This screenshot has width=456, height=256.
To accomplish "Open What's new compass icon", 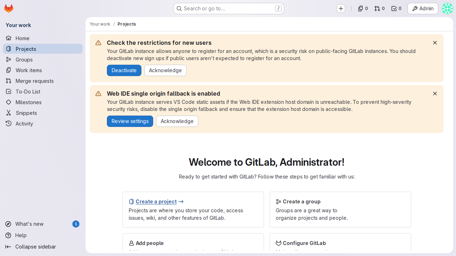I will (8, 224).
